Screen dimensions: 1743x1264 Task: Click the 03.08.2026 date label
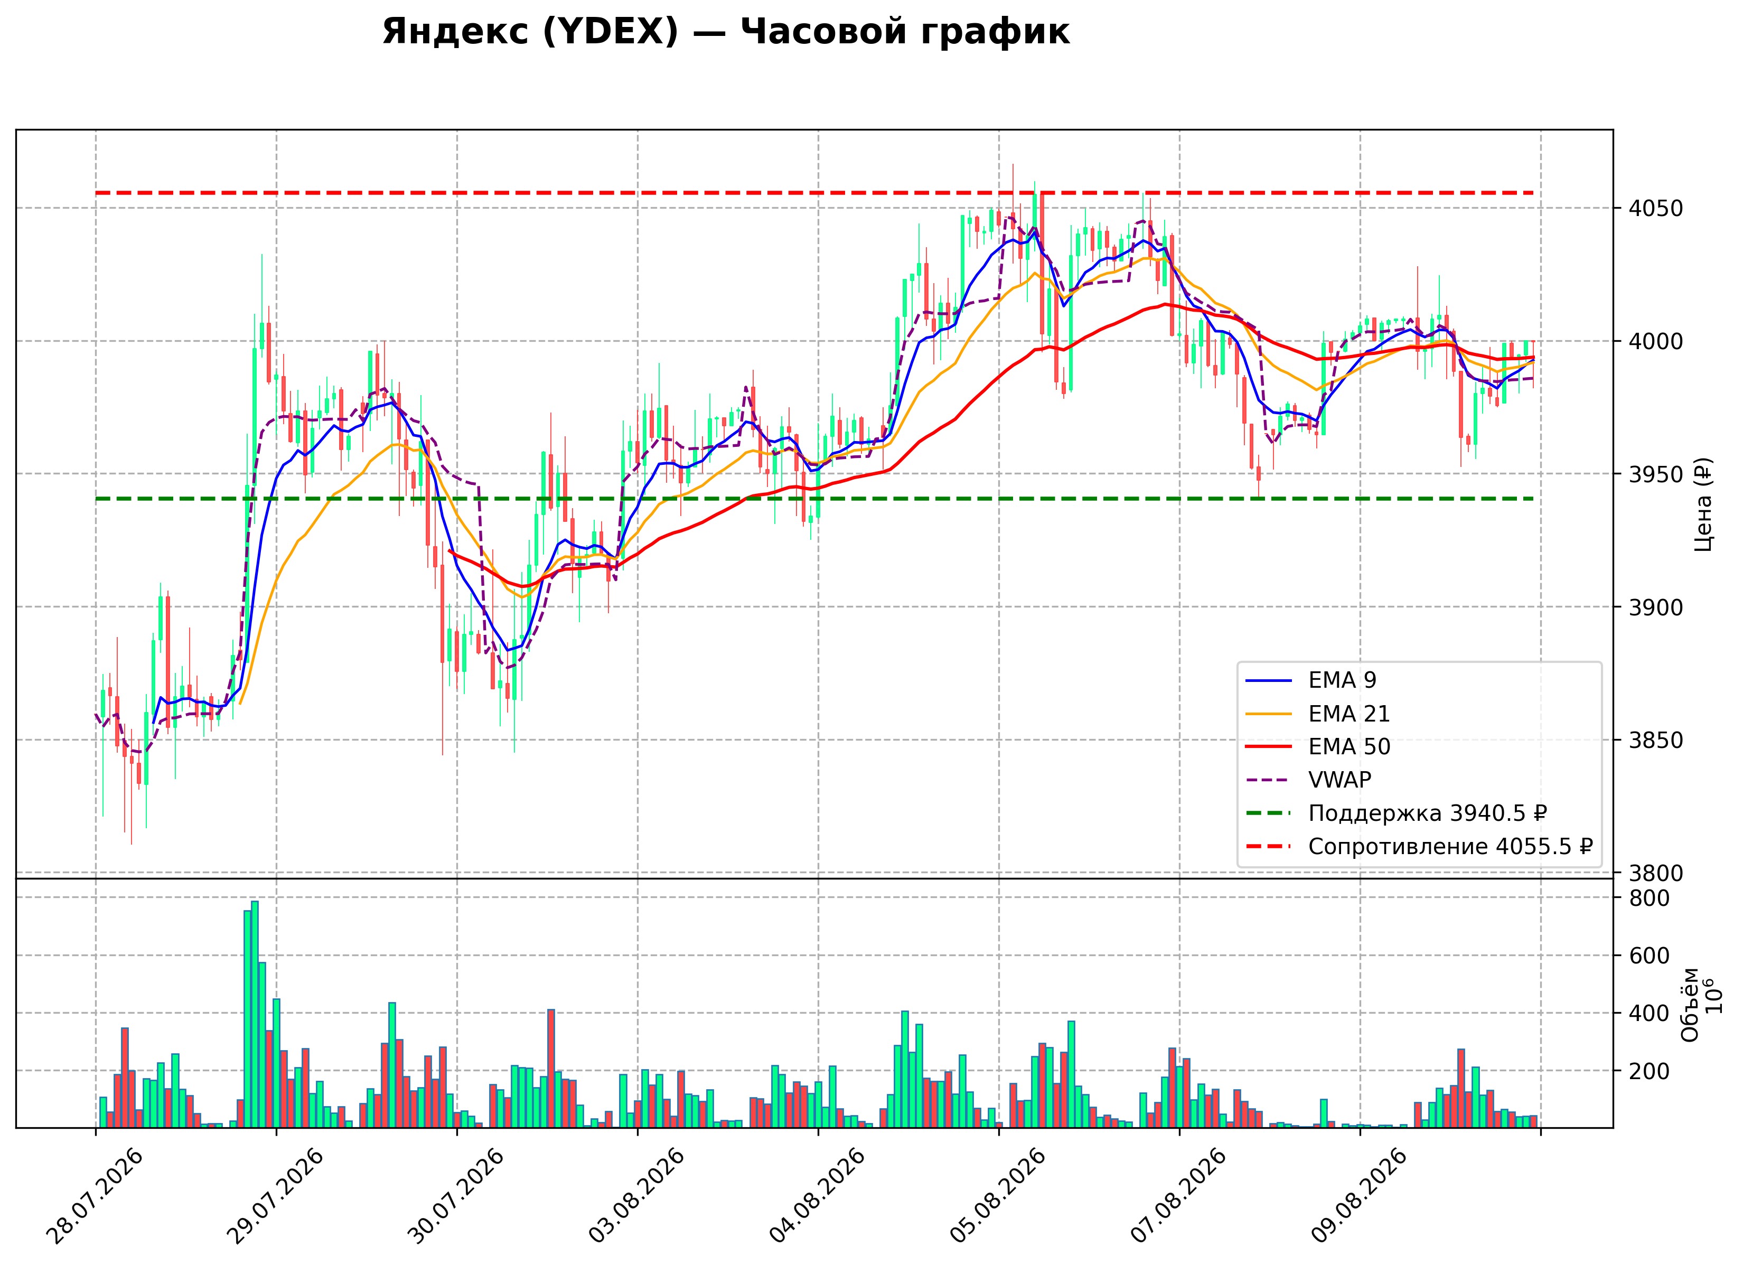click(636, 1196)
